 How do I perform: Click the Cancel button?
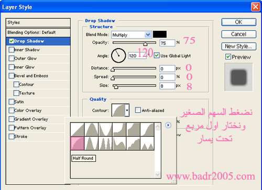tap(239, 34)
